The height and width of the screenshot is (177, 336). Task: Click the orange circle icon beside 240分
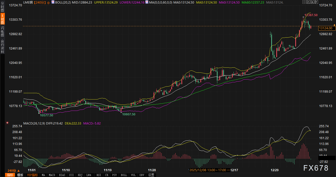pyautogui.click(x=48, y=2)
